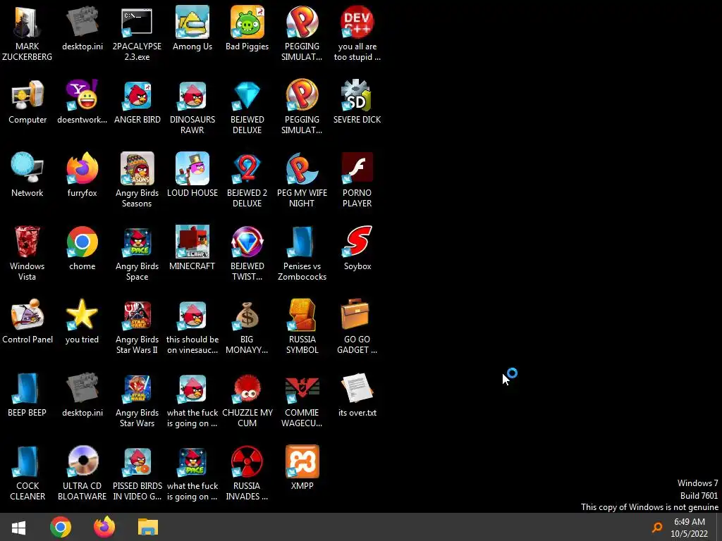Open the Computer desktop icon

tap(27, 95)
